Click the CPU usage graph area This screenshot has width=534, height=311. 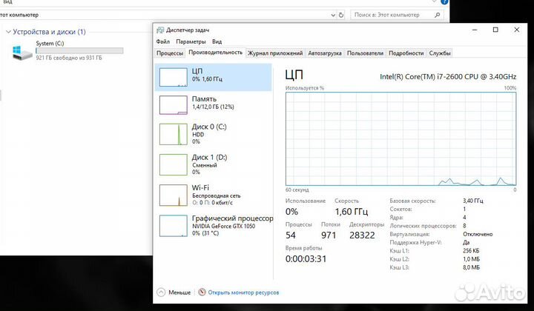click(x=400, y=138)
